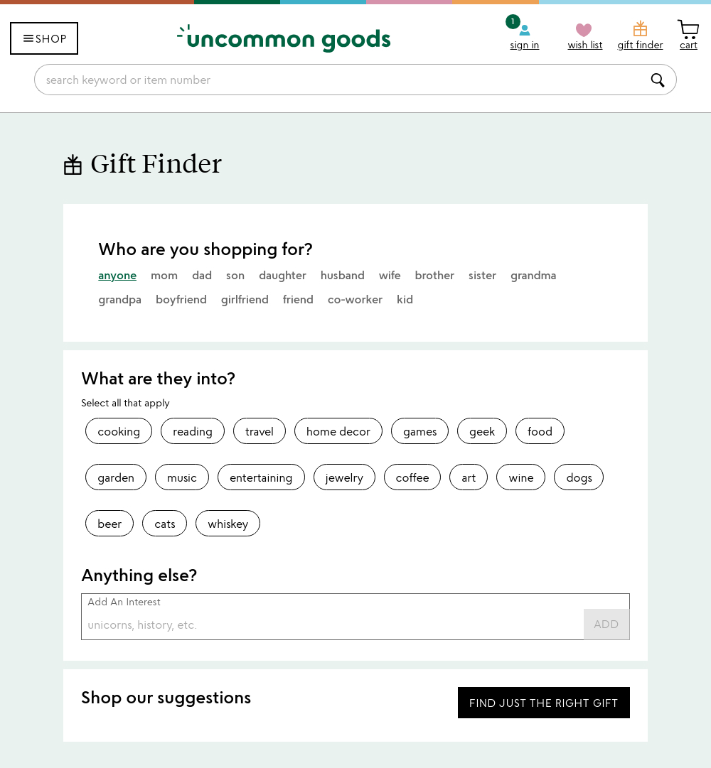This screenshot has width=711, height=768.
Task: Switch recipient to boyfriend
Action: pyautogui.click(x=181, y=299)
